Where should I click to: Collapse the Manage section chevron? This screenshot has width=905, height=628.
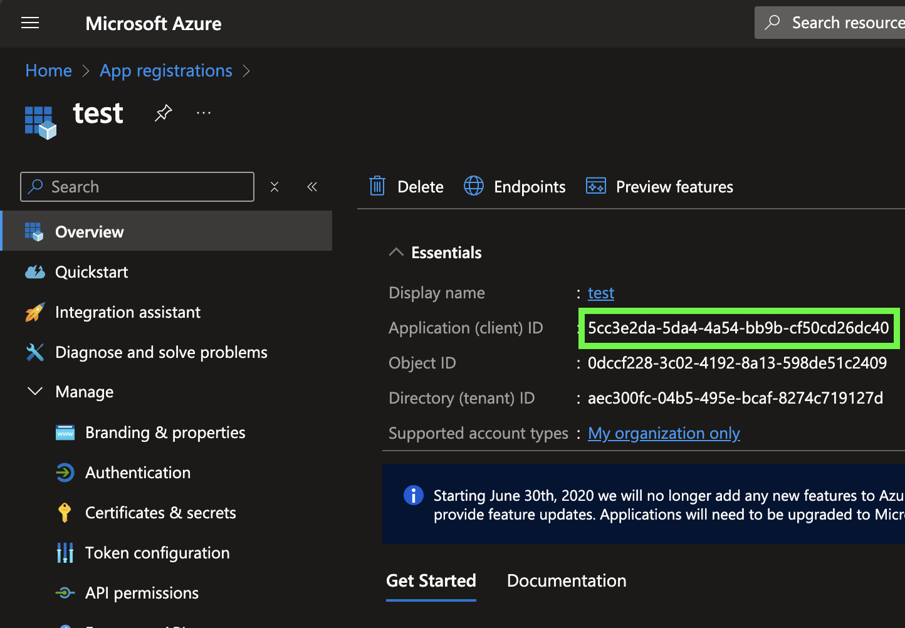[x=35, y=392]
